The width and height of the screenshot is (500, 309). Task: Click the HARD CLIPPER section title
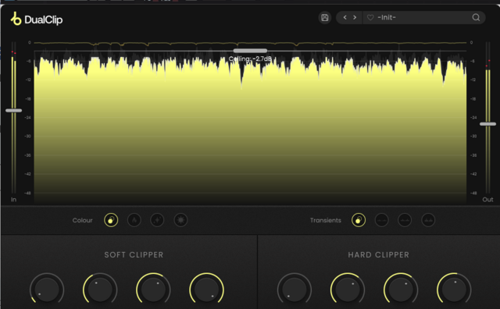(x=378, y=255)
